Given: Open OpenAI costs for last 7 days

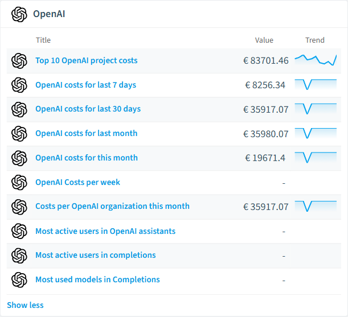Looking at the screenshot, I should (86, 85).
